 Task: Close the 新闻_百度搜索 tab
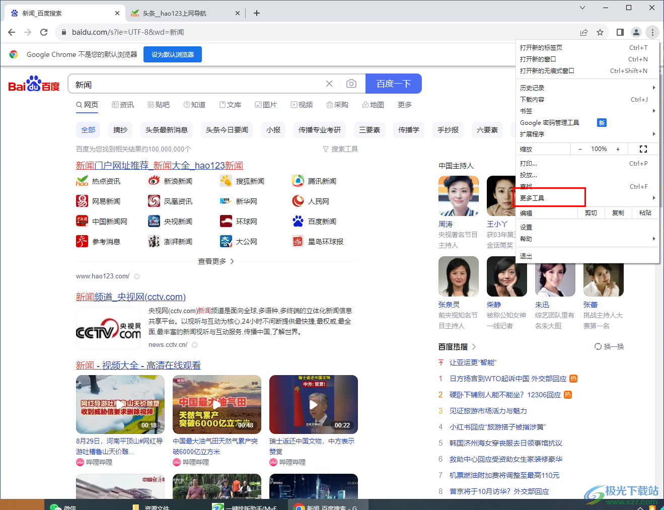[x=117, y=13]
